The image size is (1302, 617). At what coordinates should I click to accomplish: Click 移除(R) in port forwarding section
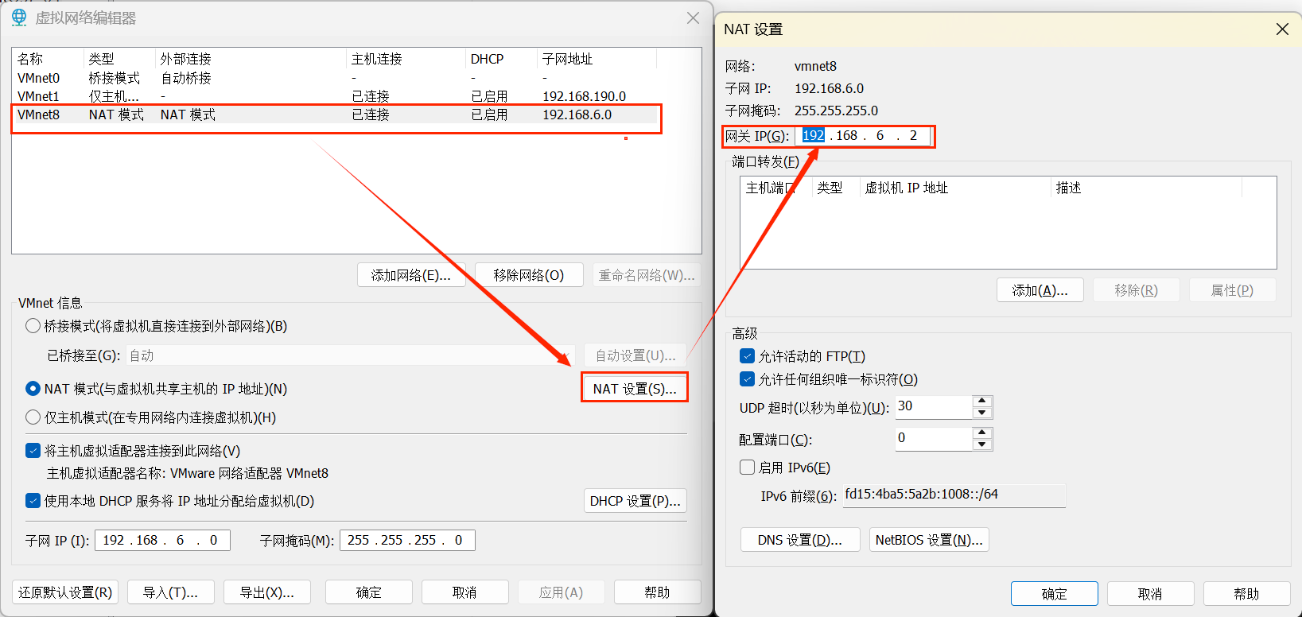click(x=1137, y=290)
